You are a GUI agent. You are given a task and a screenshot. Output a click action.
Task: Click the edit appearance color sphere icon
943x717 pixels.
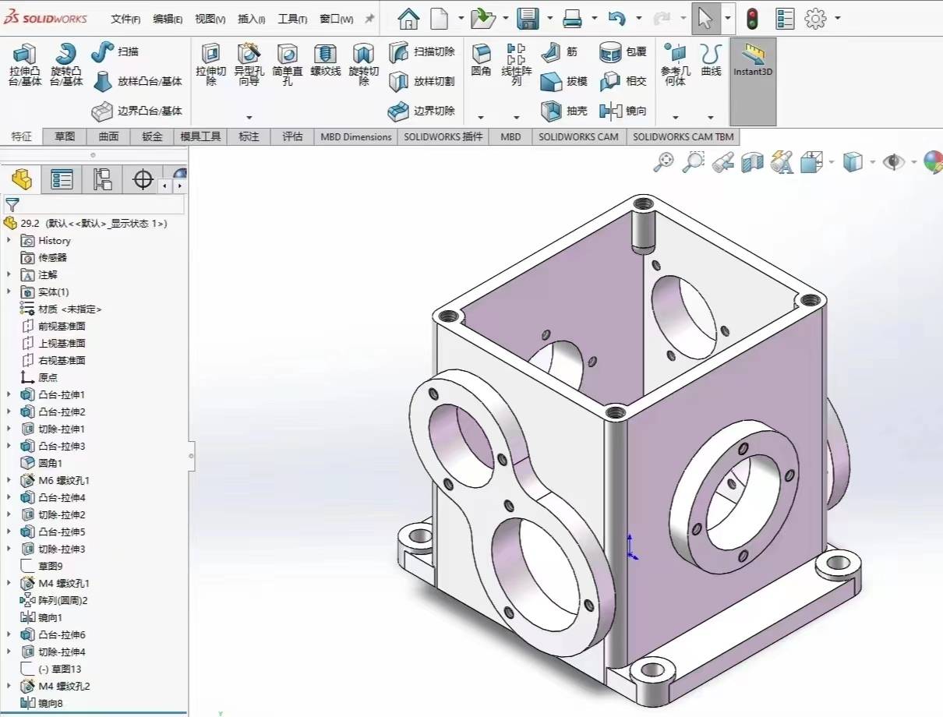933,162
